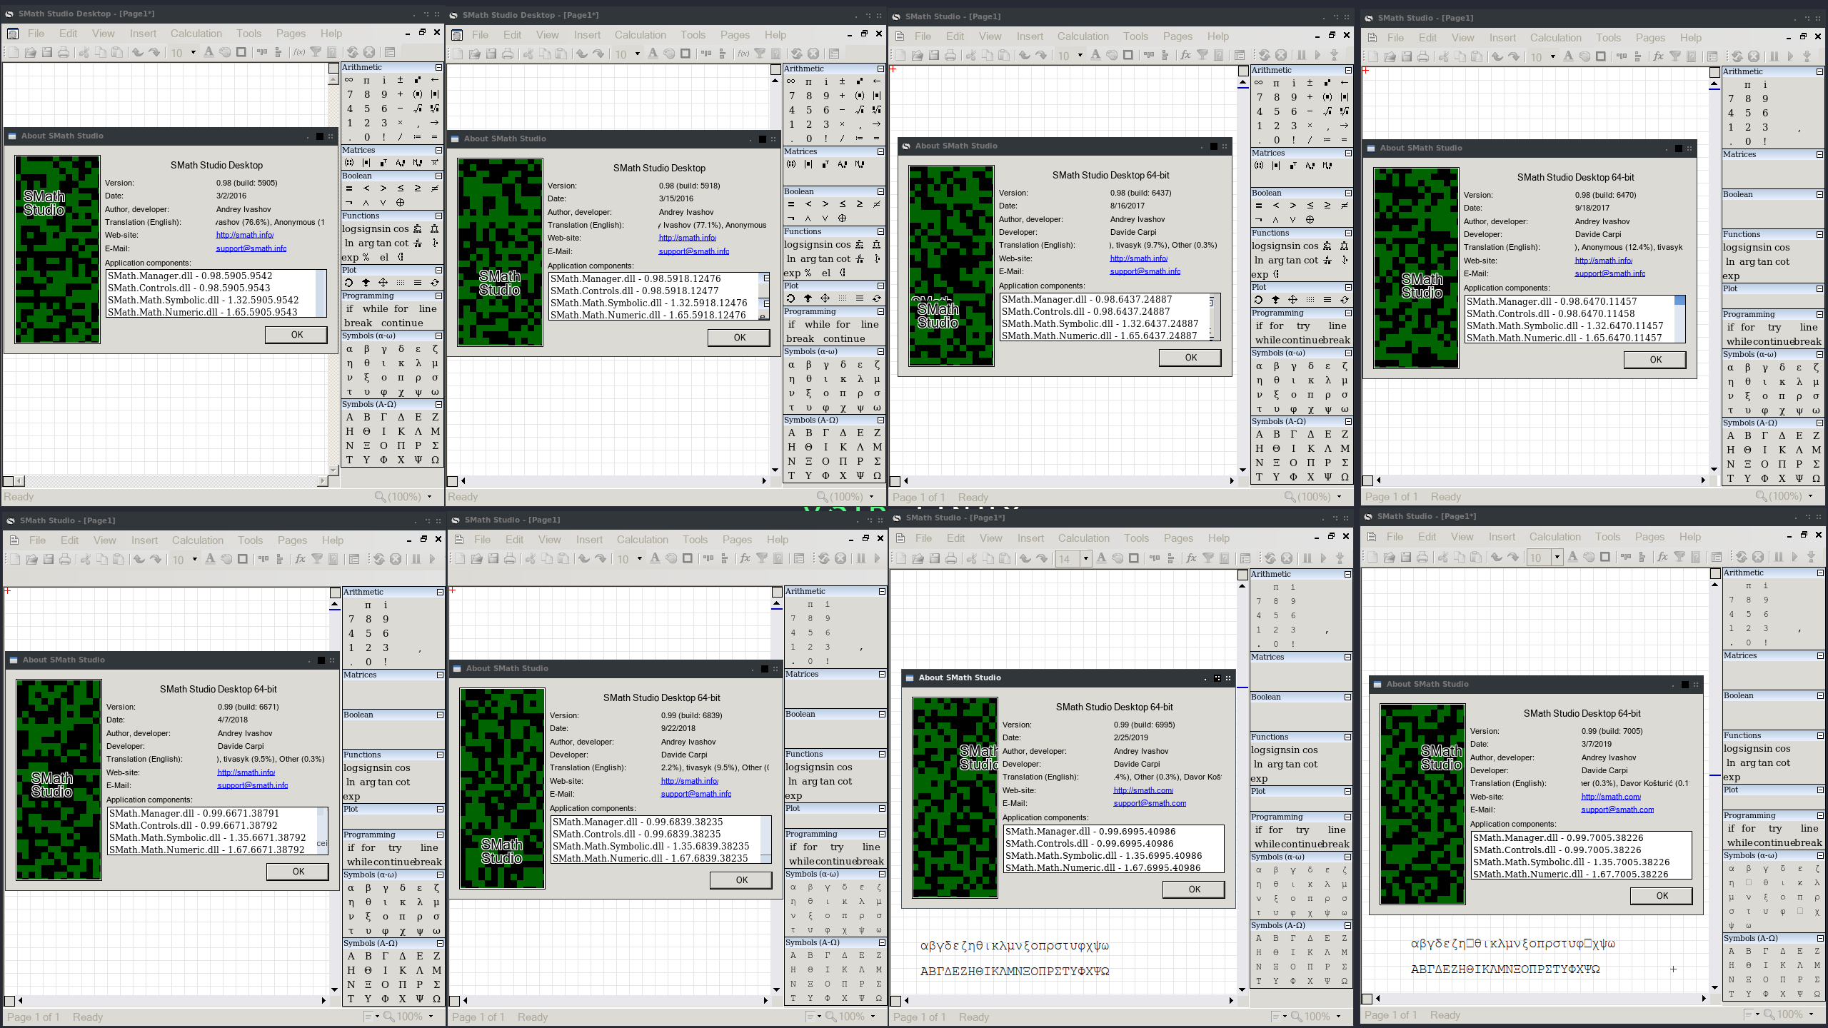
Task: Click OK in the build 6470 About dialog
Action: (1655, 360)
